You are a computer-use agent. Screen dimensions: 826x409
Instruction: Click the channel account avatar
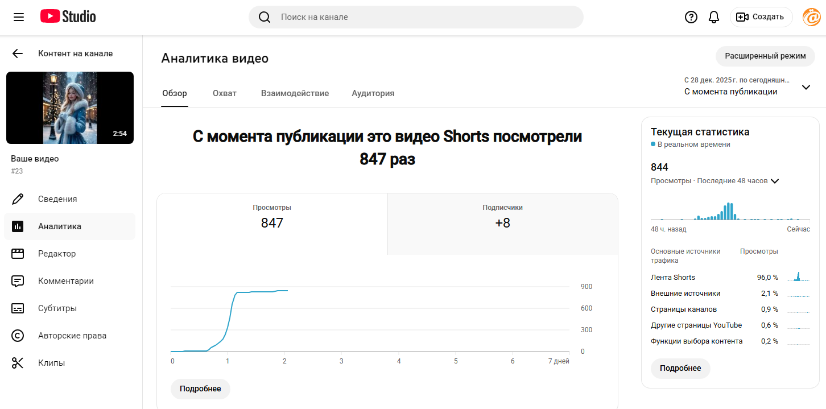click(811, 17)
